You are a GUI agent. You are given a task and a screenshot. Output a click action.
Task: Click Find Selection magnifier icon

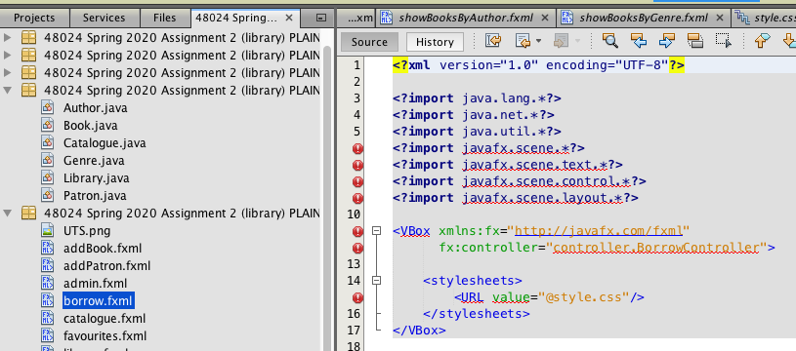[609, 41]
